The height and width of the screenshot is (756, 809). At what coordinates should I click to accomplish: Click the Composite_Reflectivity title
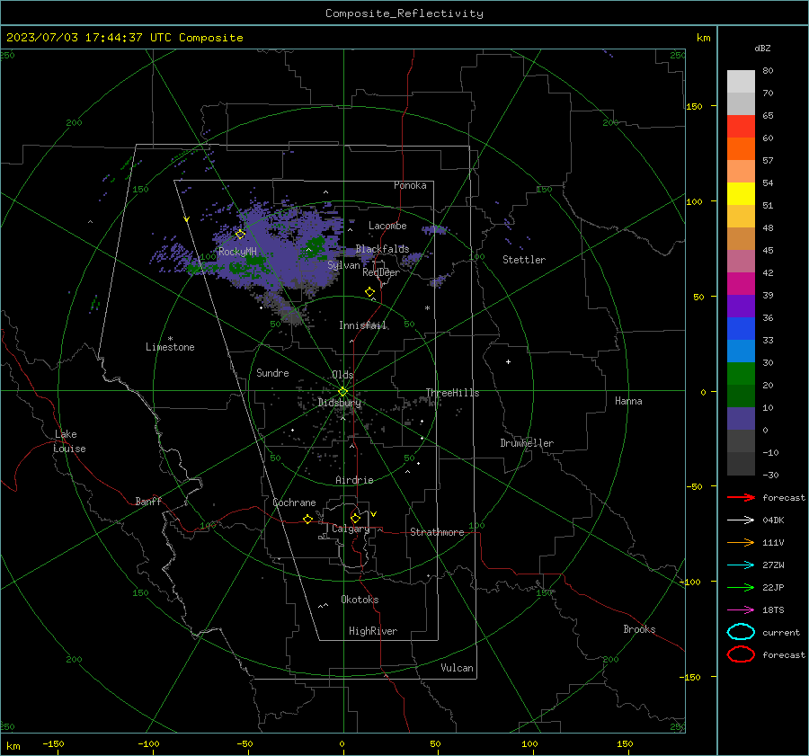click(404, 13)
